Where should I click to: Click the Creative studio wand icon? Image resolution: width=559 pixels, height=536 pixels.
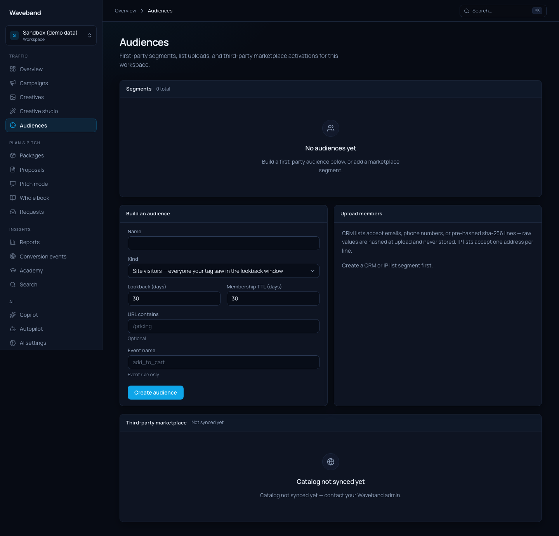click(x=13, y=111)
